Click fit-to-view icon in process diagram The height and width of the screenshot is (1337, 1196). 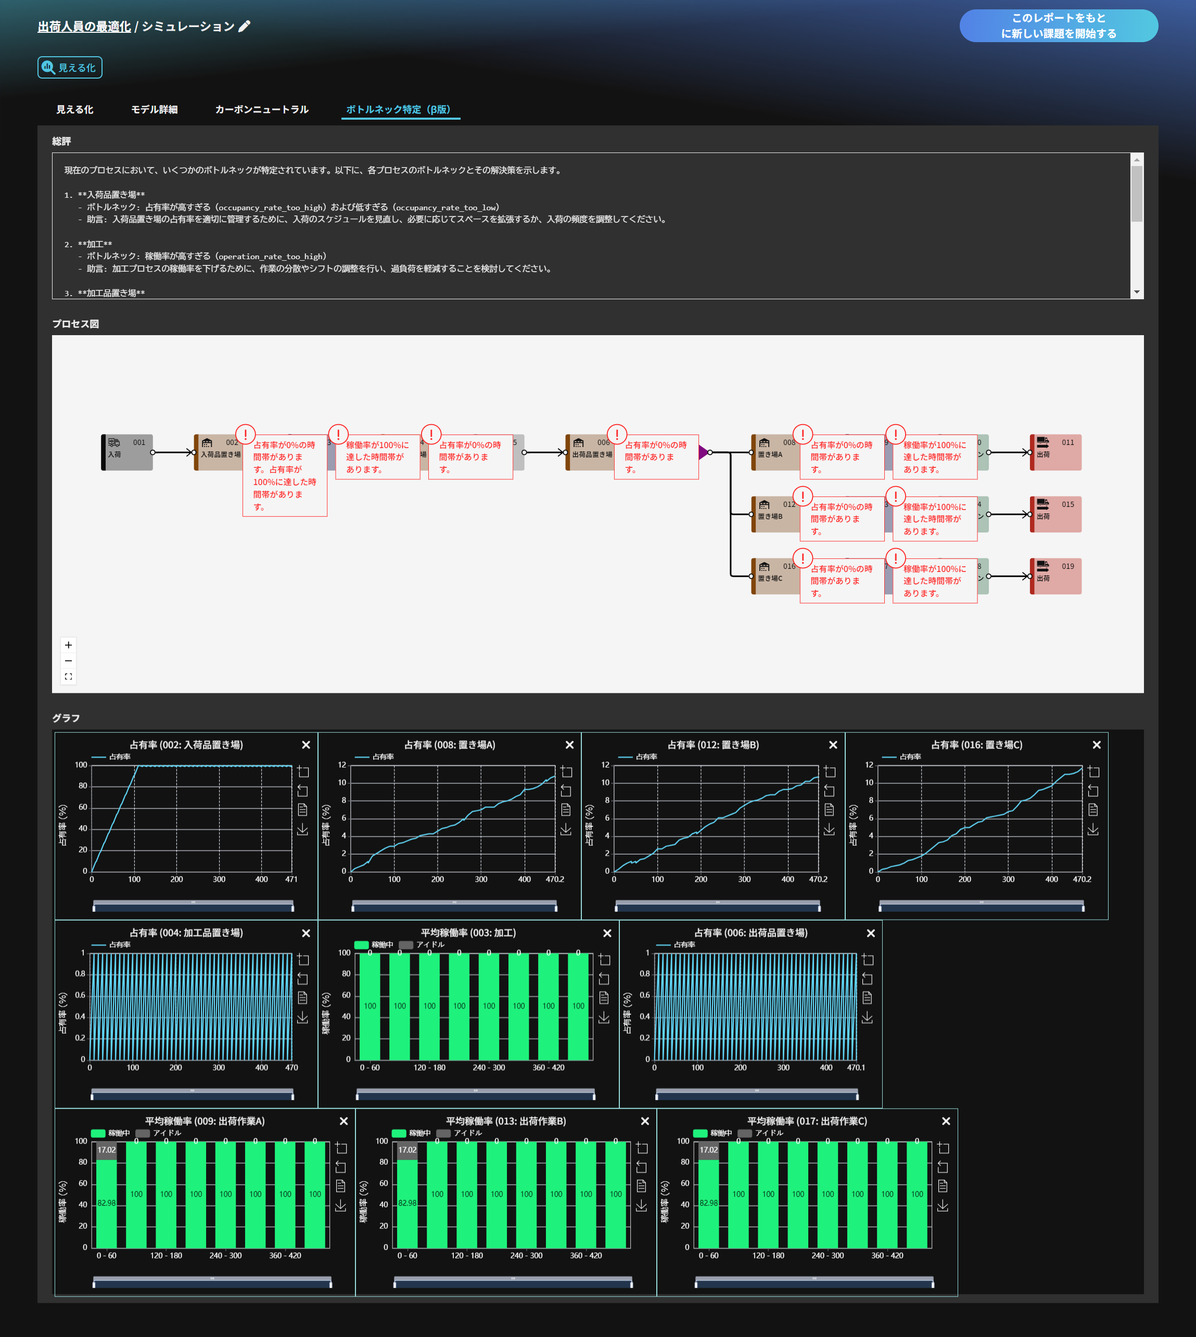(68, 676)
